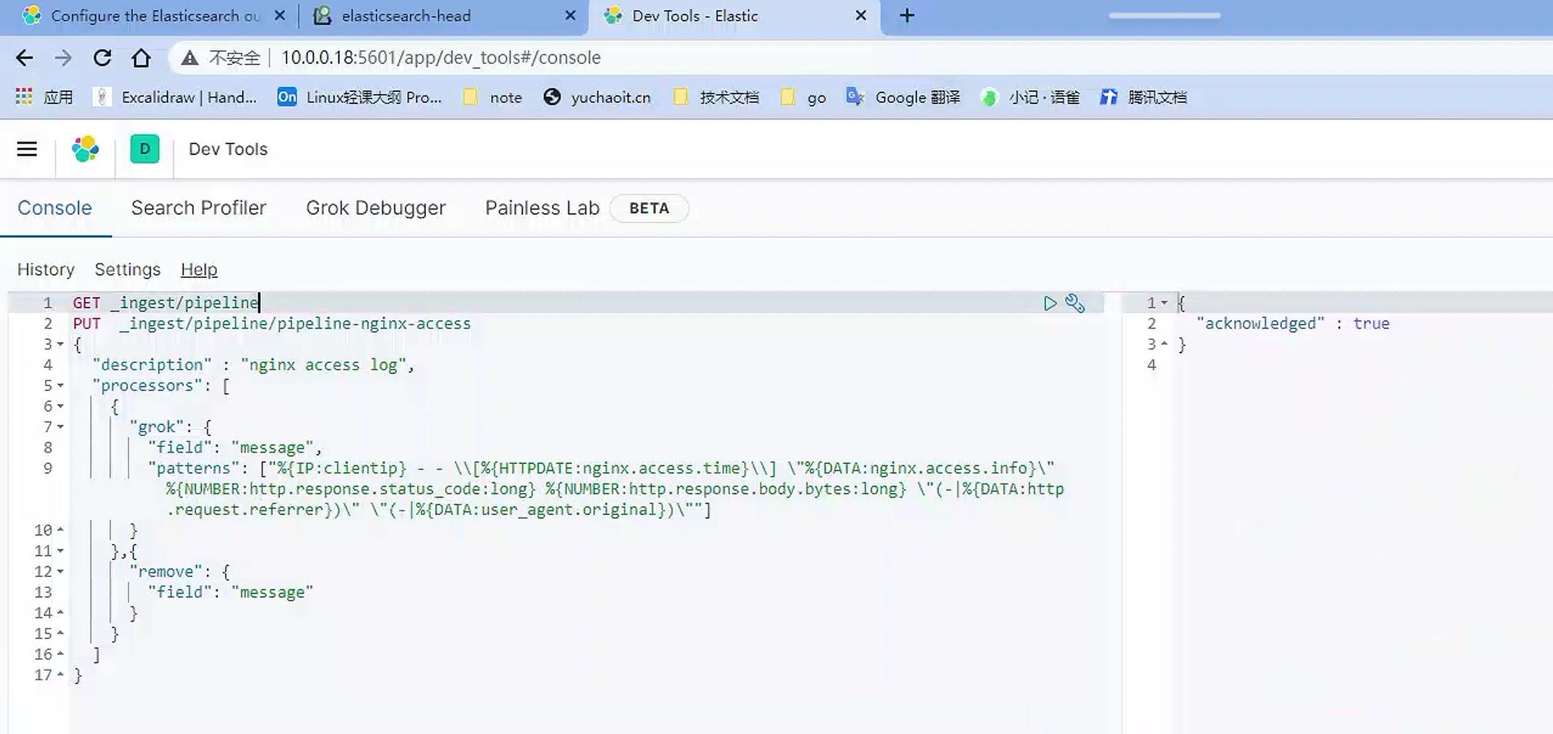
Task: Collapse the grok processor block
Action: pos(60,426)
